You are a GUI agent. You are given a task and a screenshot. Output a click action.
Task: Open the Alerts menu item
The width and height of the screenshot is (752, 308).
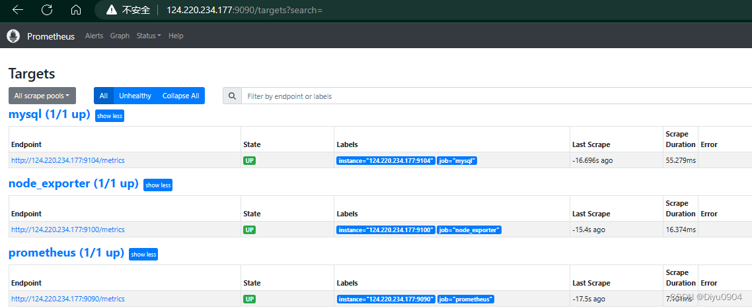point(94,36)
